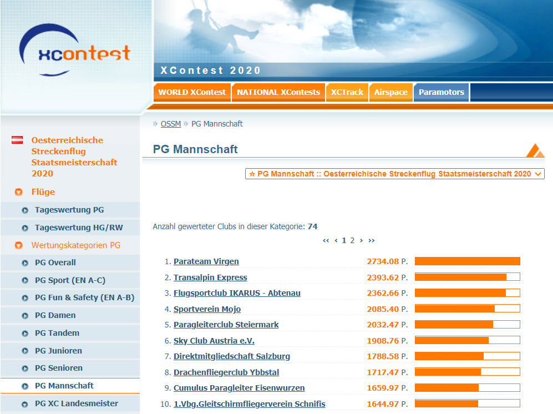Screen dimensions: 553x414
Task: Open 1.Vbg.Gleitschirmfliegerverein Schnifis link
Action: pos(250,404)
